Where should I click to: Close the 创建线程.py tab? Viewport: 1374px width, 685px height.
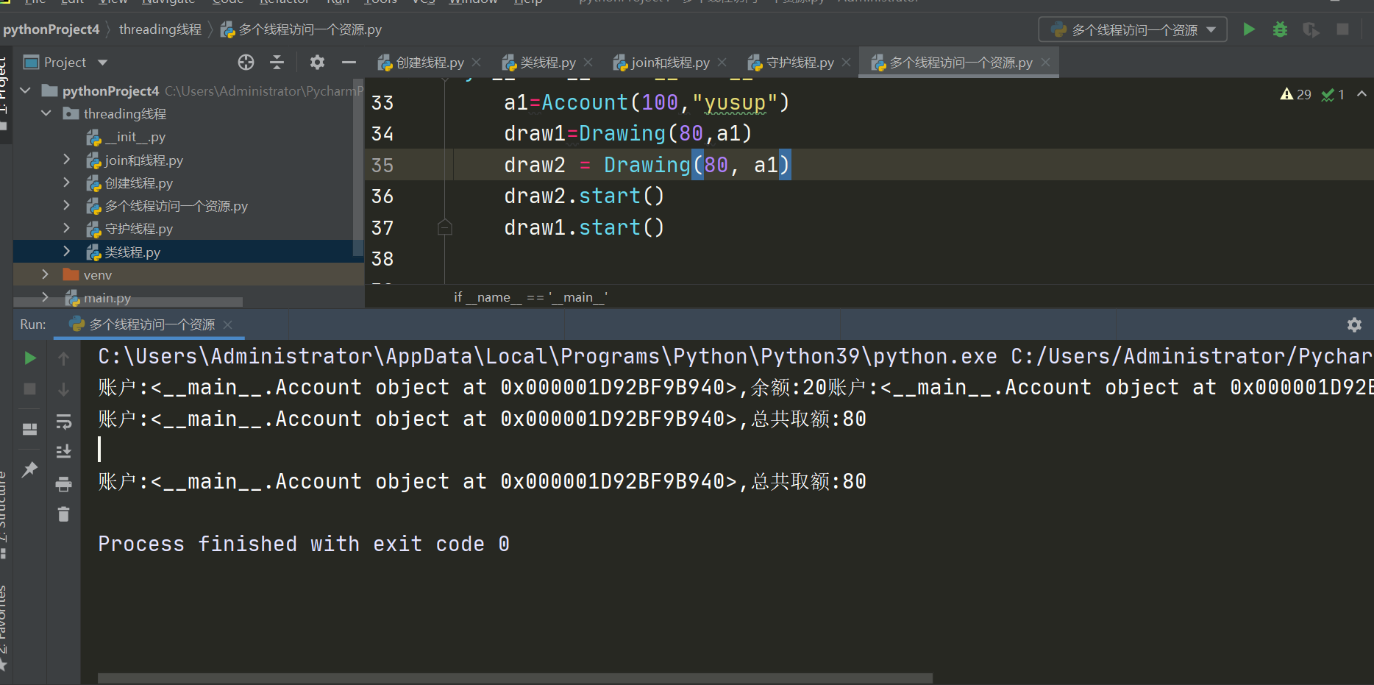pyautogui.click(x=477, y=63)
